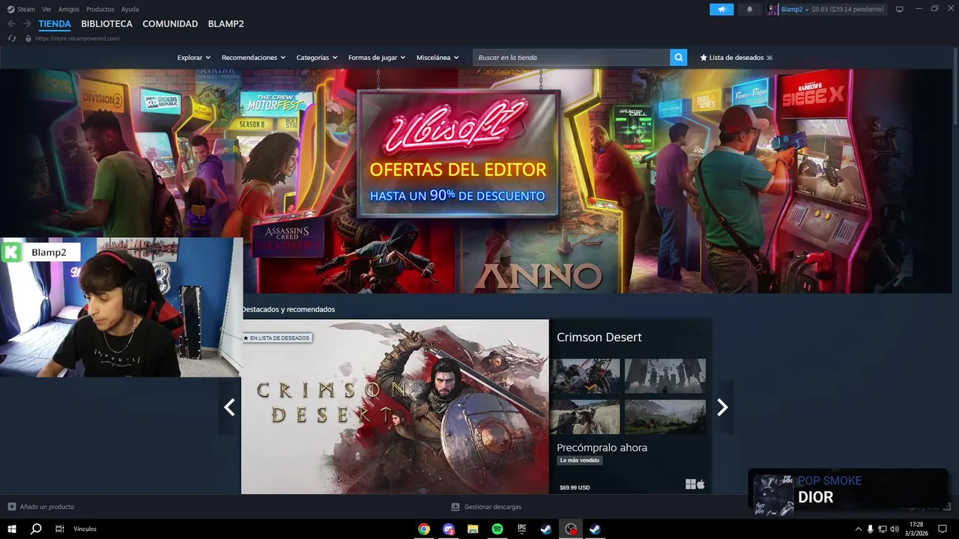Open Google Chrome from taskbar
This screenshot has width=959, height=539.
tap(424, 529)
